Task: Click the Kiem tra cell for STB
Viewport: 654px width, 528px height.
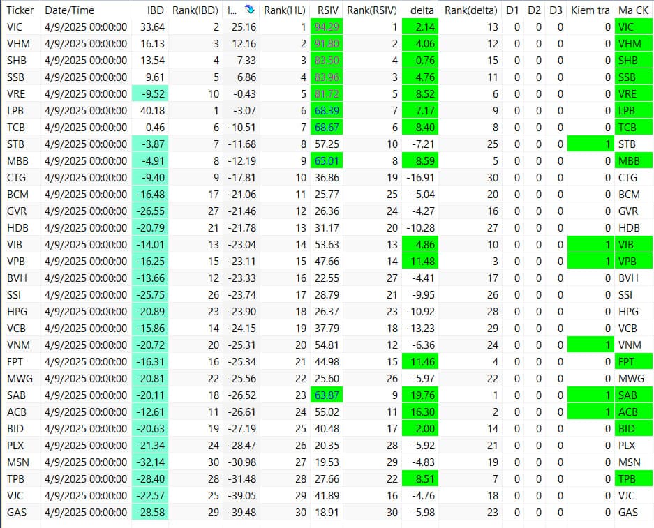Action: click(x=590, y=144)
